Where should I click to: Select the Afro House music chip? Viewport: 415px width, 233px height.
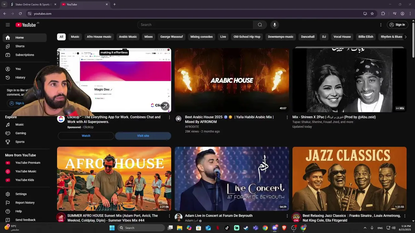pyautogui.click(x=99, y=37)
